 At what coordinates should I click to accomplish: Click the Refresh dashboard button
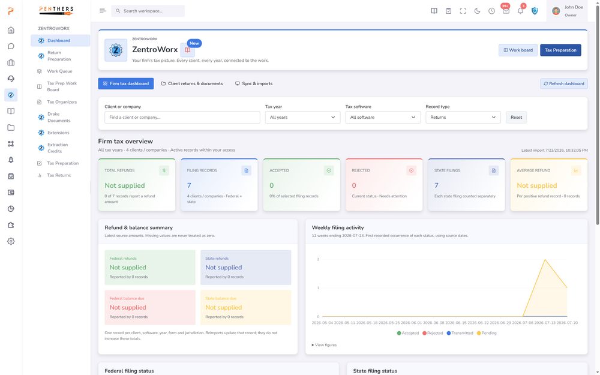pos(564,83)
